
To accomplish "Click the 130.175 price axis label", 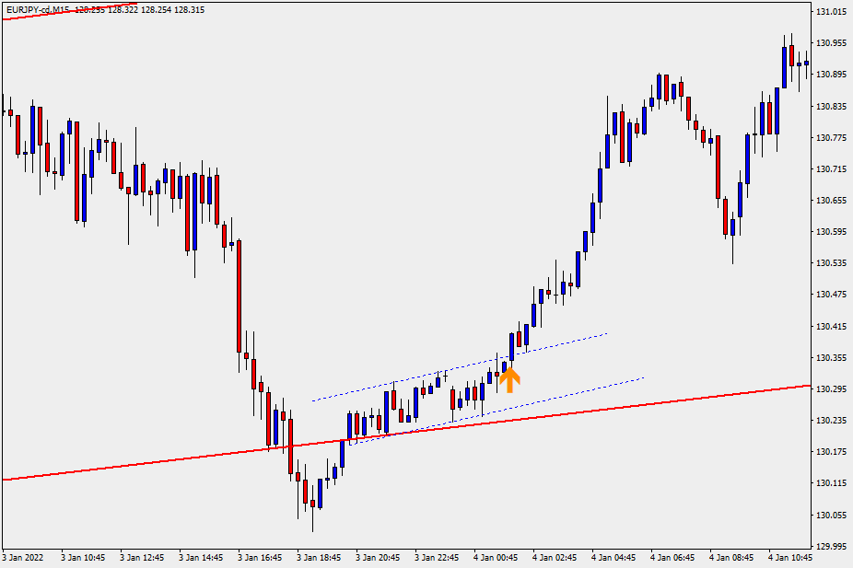I will (x=832, y=452).
